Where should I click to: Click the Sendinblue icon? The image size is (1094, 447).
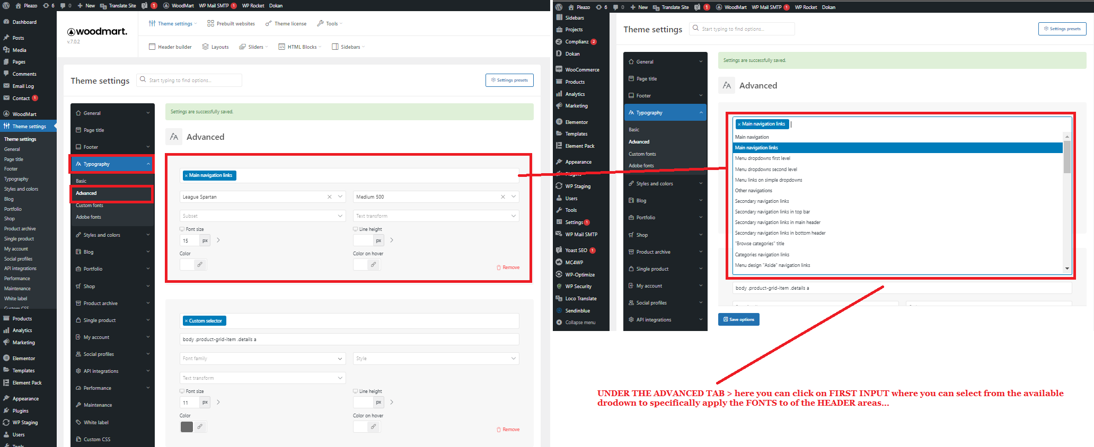(559, 310)
